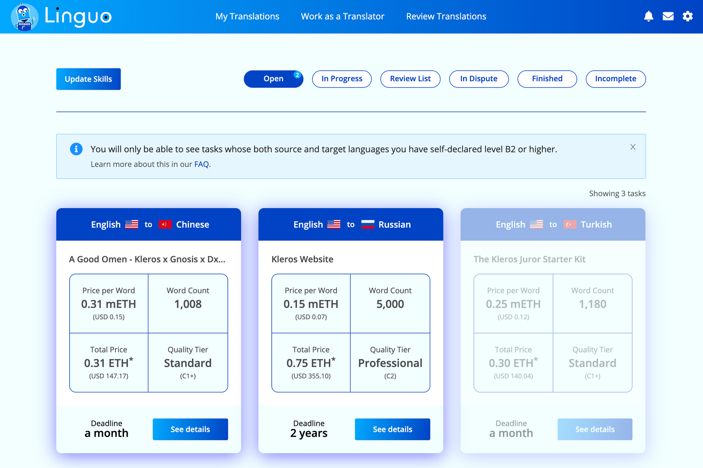Open the FAQ link
Image resolution: width=703 pixels, height=468 pixels.
click(201, 164)
